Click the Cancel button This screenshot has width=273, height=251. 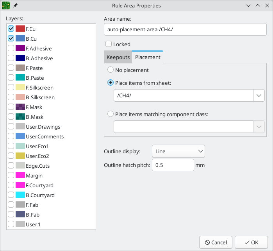(216, 242)
